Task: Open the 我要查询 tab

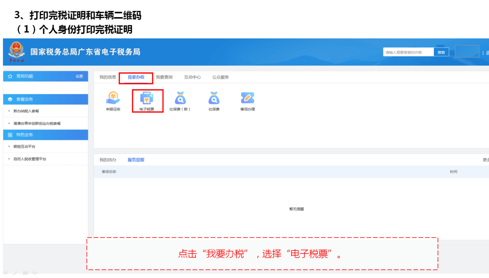Action: pos(164,77)
